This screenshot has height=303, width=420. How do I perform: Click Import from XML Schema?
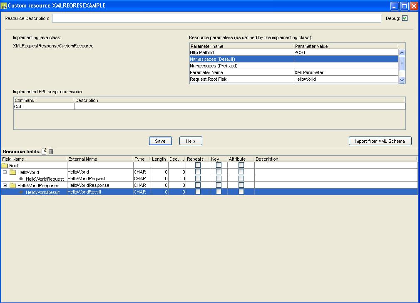[380, 141]
